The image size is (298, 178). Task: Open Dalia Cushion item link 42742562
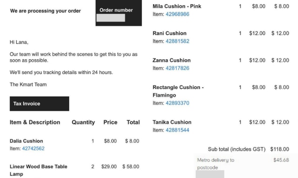click(x=33, y=148)
